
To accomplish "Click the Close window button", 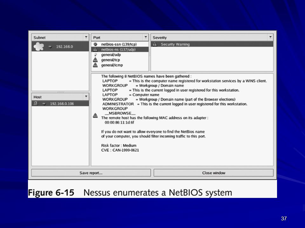I will [x=213, y=173].
